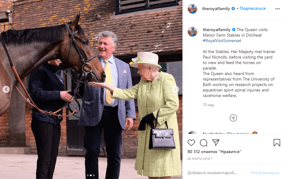The width and height of the screenshot is (283, 179).
Task: Open the theroyalfamily username in the header
Action: tap(216, 9)
